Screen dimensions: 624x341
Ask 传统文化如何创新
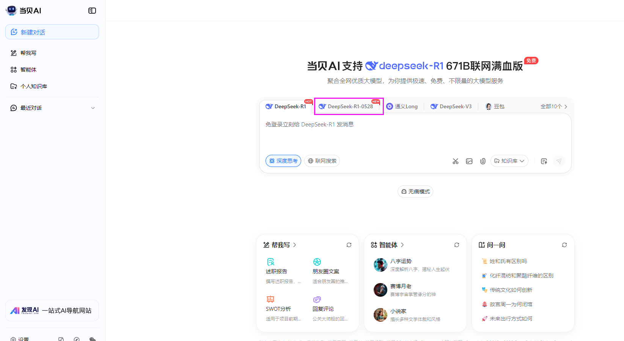[x=507, y=290]
